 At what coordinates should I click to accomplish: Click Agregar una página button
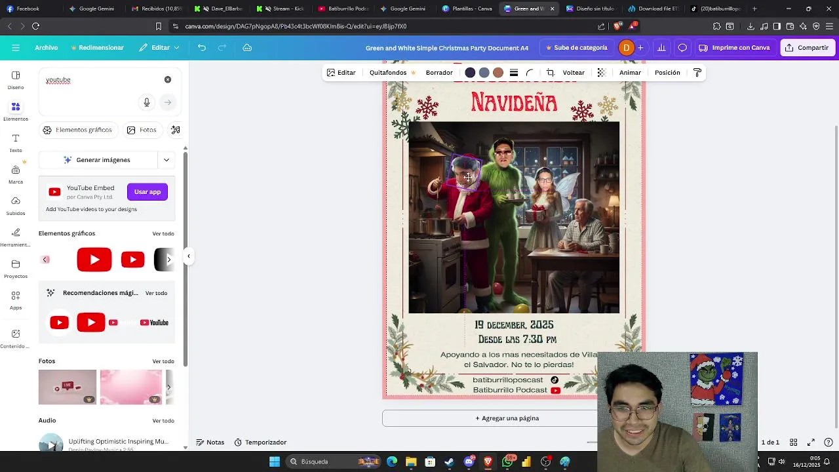click(507, 418)
